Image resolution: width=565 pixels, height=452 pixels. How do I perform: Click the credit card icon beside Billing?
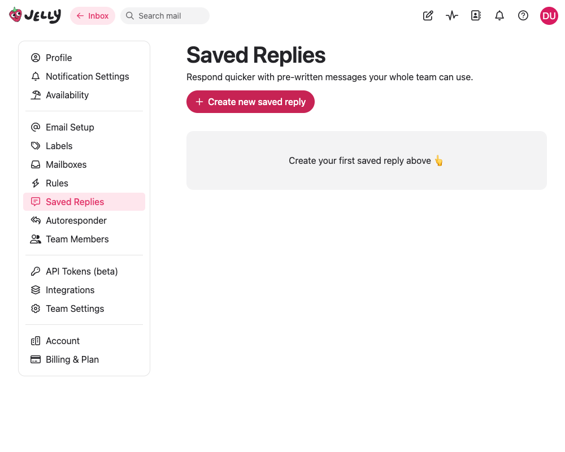(x=36, y=359)
